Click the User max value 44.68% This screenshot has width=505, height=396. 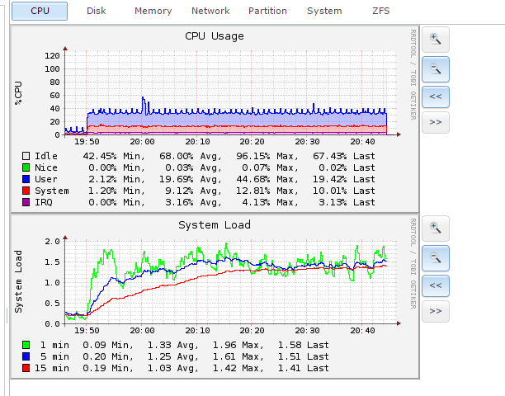[x=253, y=179]
